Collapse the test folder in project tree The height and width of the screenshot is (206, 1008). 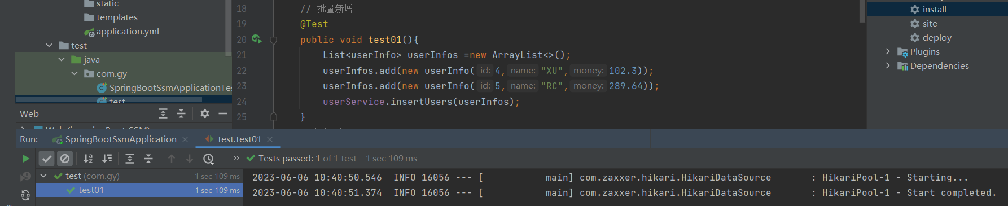49,45
